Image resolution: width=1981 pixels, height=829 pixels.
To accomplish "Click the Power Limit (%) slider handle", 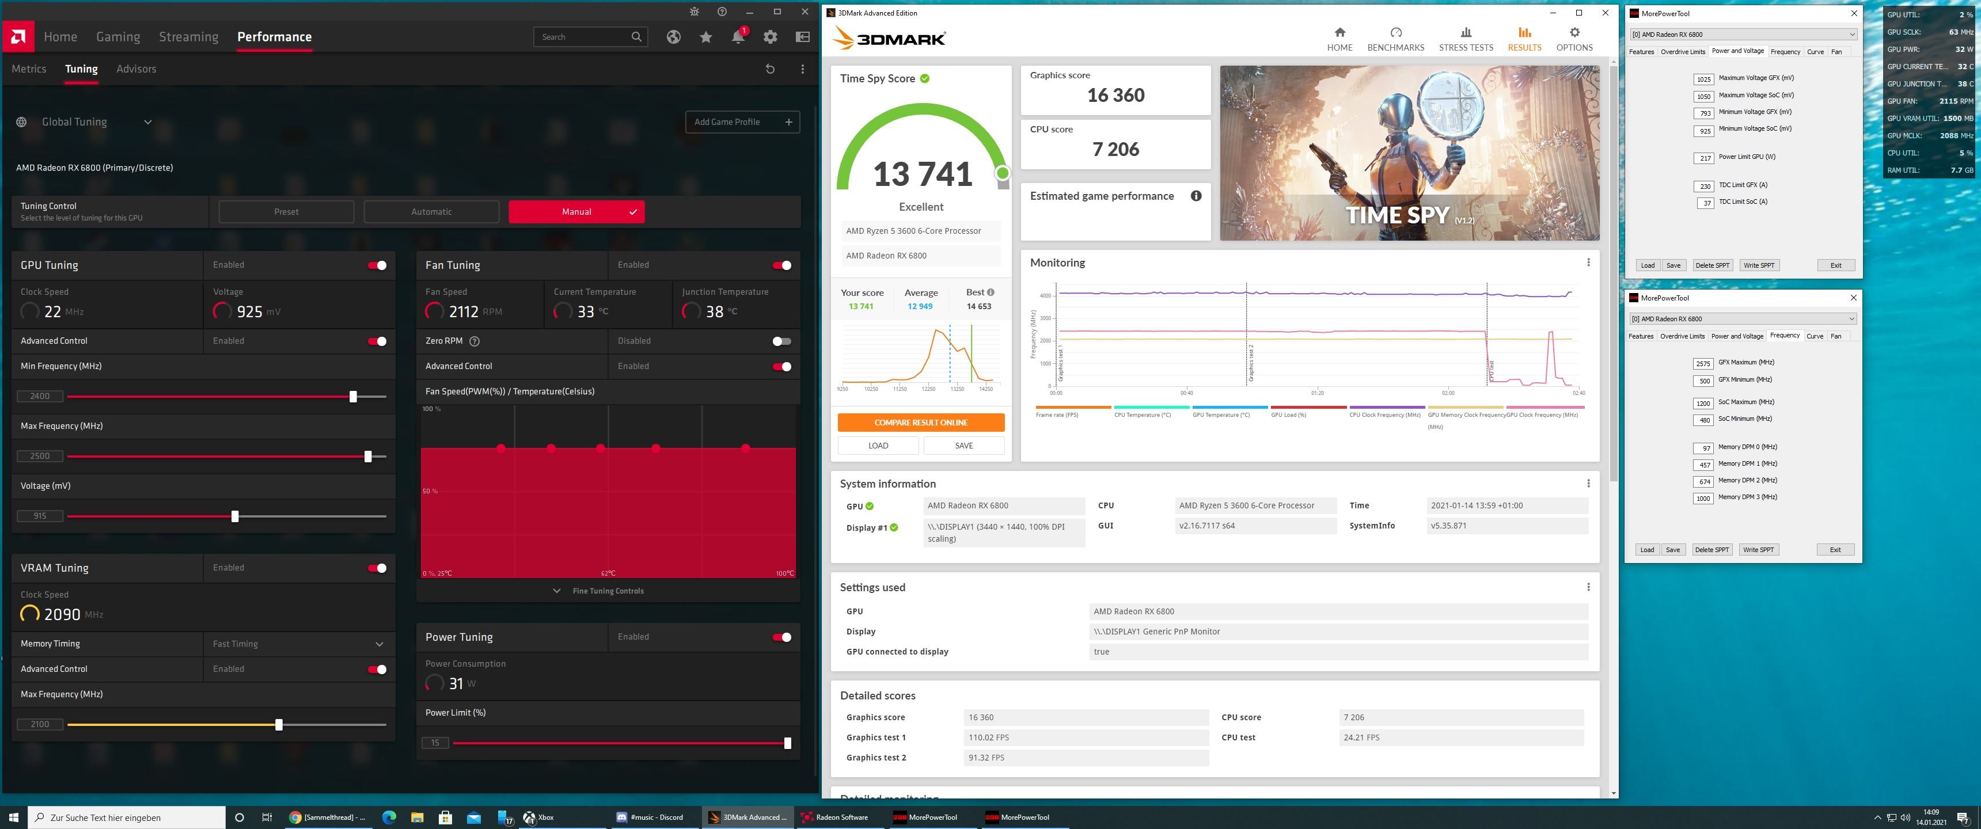I will click(787, 744).
